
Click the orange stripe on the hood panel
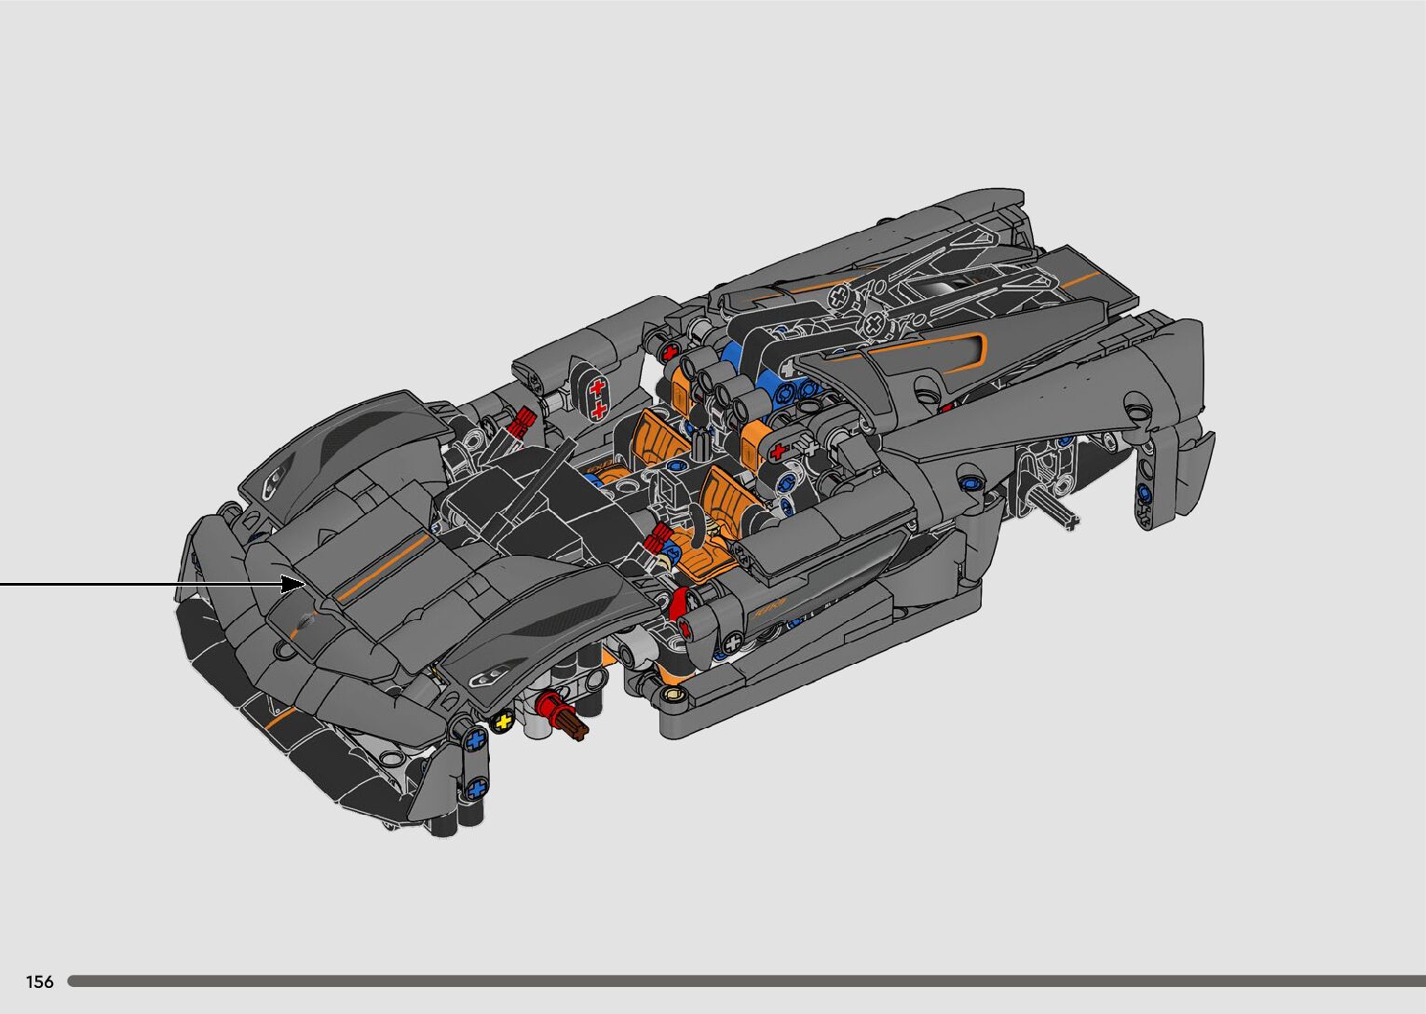385,567
